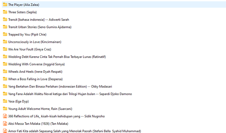Select Transit [bahasa indonesia] -- Adiwerti Sarah name
Image resolution: width=226 pixels, height=133 pixels.
(39, 20)
